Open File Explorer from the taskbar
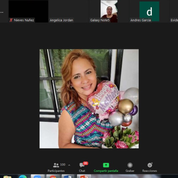 [8, 177]
